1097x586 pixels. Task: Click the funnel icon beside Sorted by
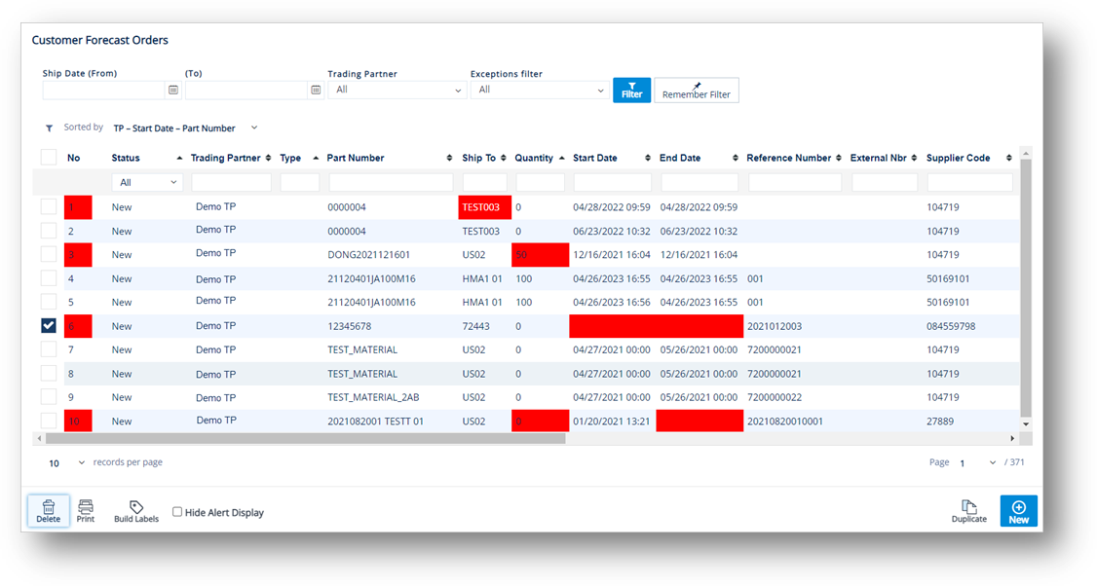[49, 128]
